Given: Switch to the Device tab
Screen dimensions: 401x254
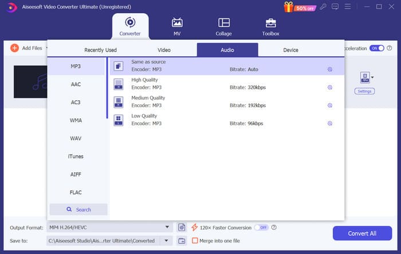Looking at the screenshot, I should pos(290,50).
